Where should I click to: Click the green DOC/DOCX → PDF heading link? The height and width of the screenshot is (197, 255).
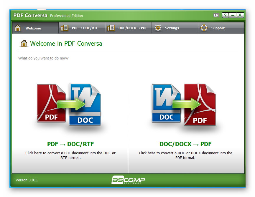tap(185, 144)
